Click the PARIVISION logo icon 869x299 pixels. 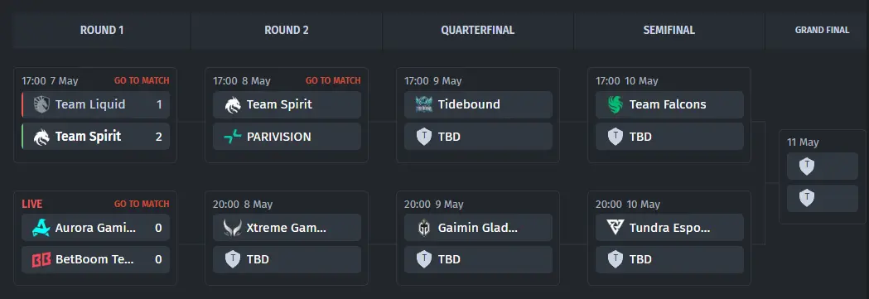click(x=233, y=137)
